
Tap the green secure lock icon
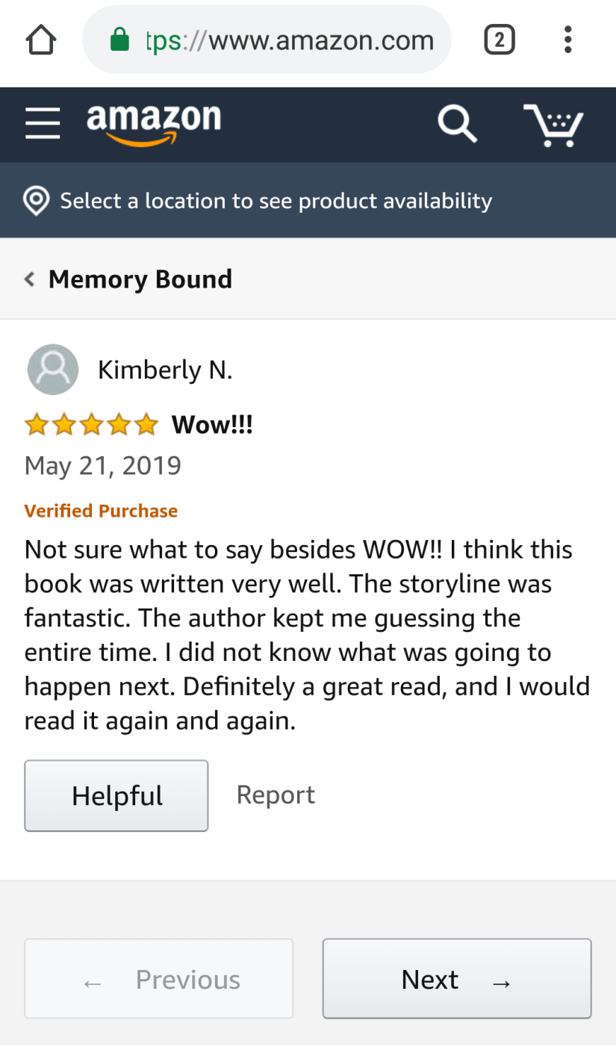coord(119,40)
